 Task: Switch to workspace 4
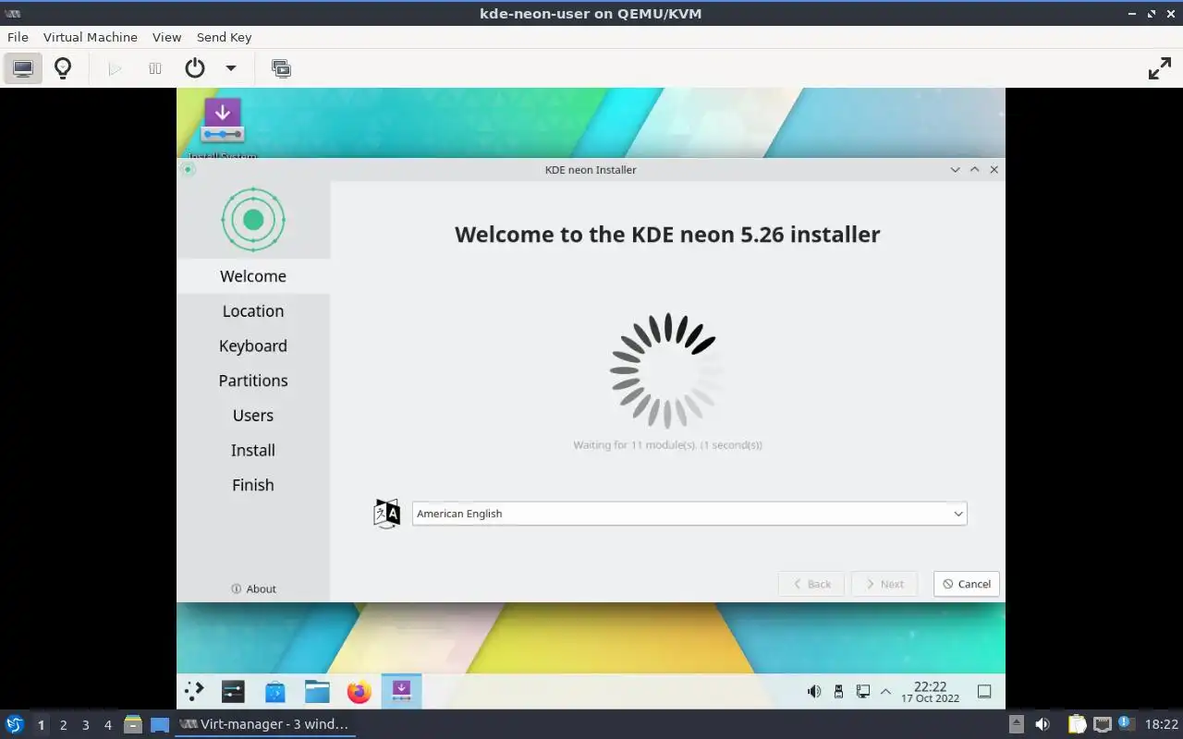click(x=107, y=725)
